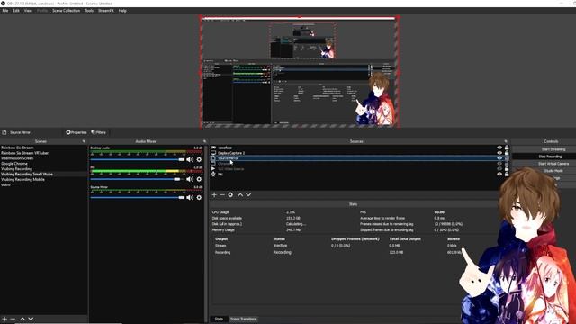576x324 pixels.
Task: Add a new scene with plus icon
Action: [x=4, y=319]
